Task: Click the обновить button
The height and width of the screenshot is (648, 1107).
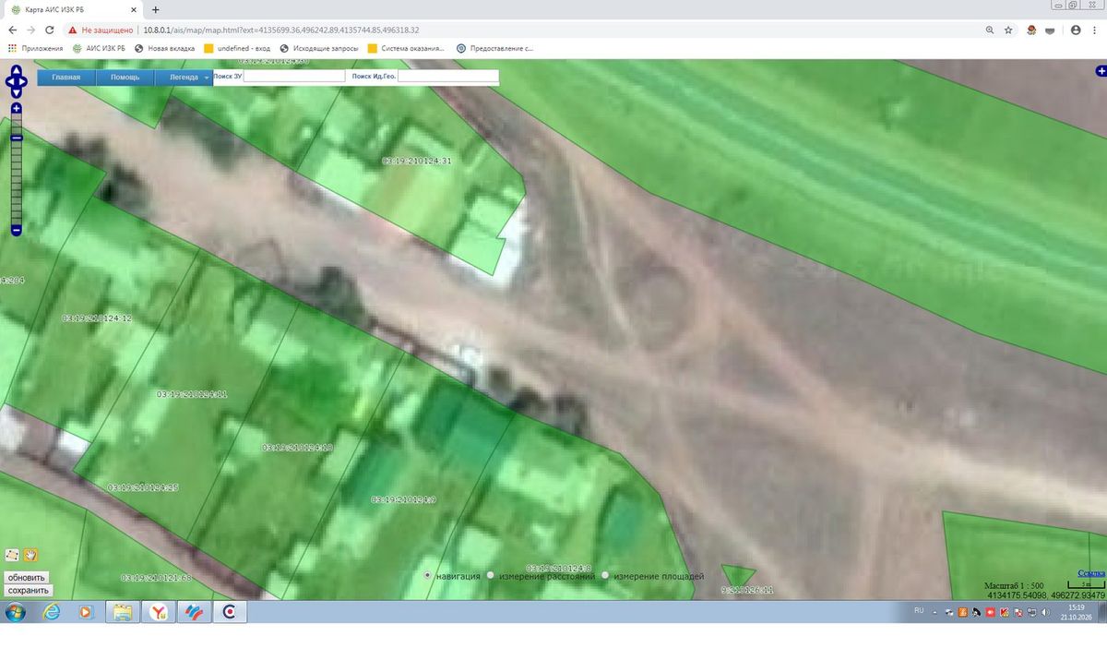Action: 27,578
